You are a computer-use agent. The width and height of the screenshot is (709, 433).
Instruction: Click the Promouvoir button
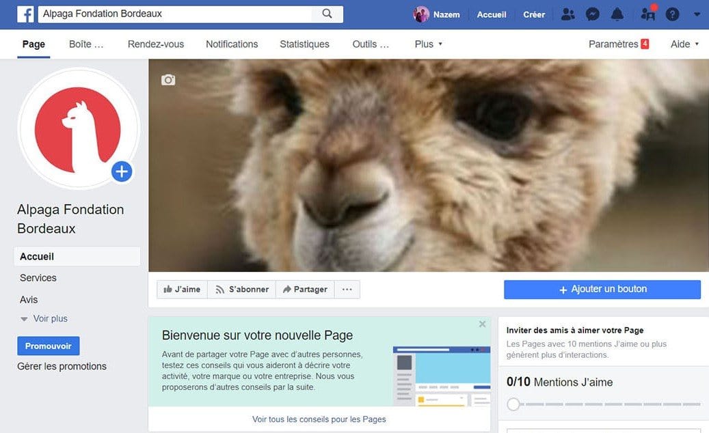point(48,346)
